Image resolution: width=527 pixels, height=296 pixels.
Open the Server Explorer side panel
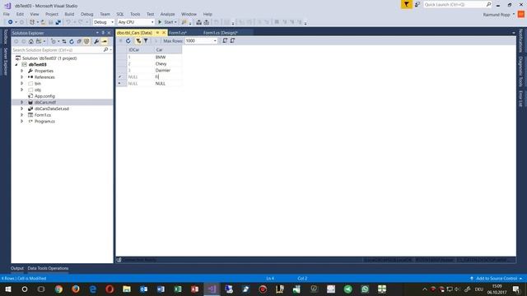point(6,62)
